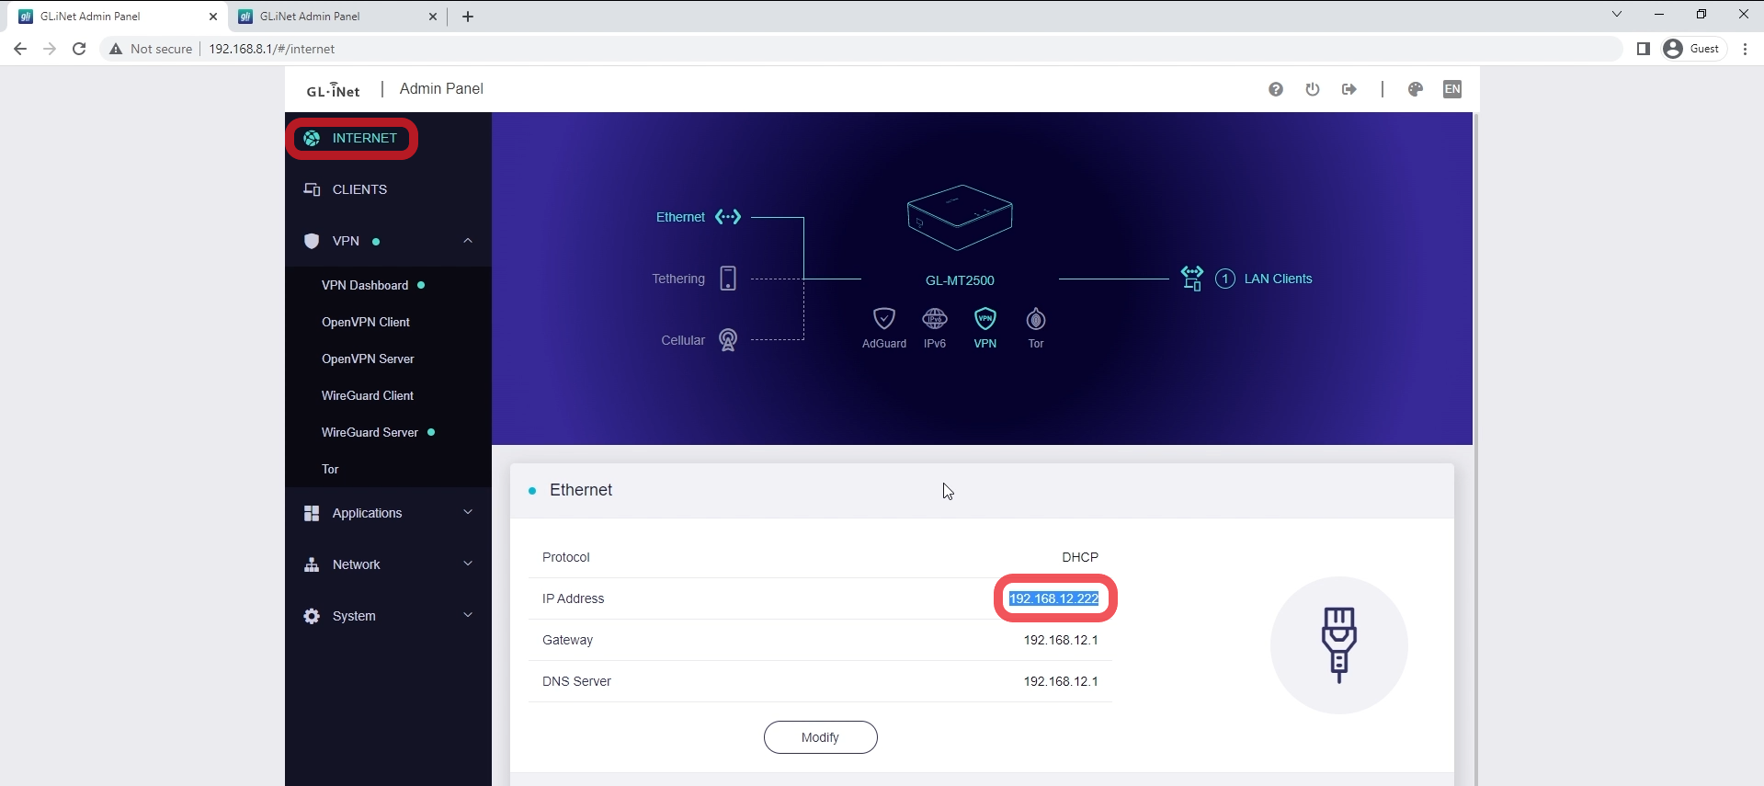Open OpenVPN Client page
The image size is (1764, 786).
388,322
